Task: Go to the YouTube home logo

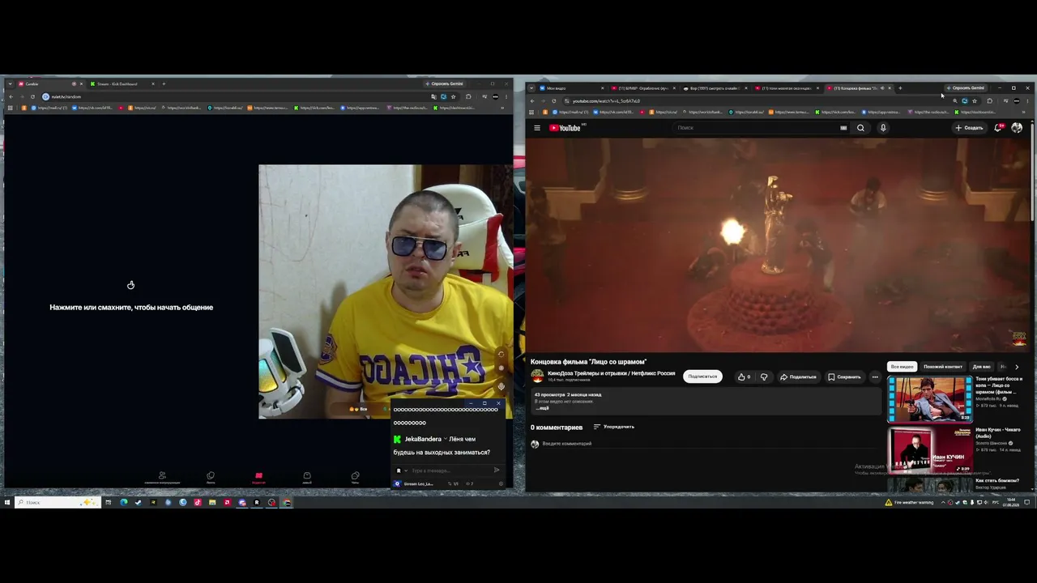Action: [565, 128]
